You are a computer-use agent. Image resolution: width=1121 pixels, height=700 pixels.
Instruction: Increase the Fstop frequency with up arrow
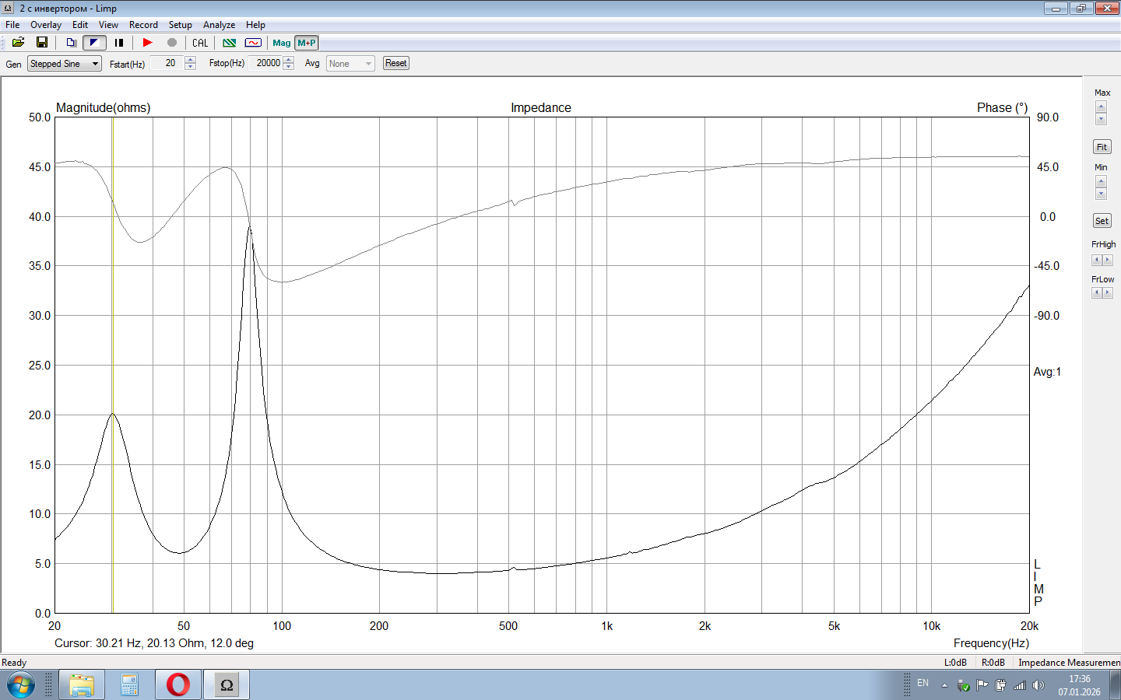click(289, 60)
